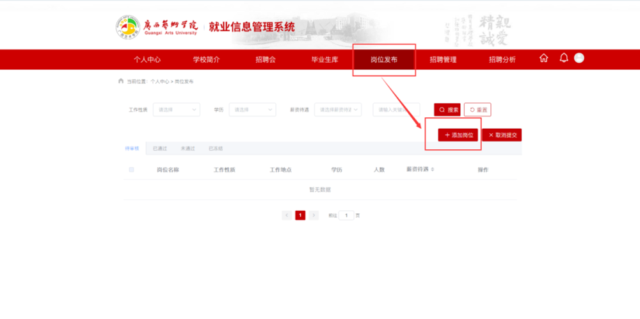
Task: Expand the 工作性质 dropdown
Action: pyautogui.click(x=177, y=110)
